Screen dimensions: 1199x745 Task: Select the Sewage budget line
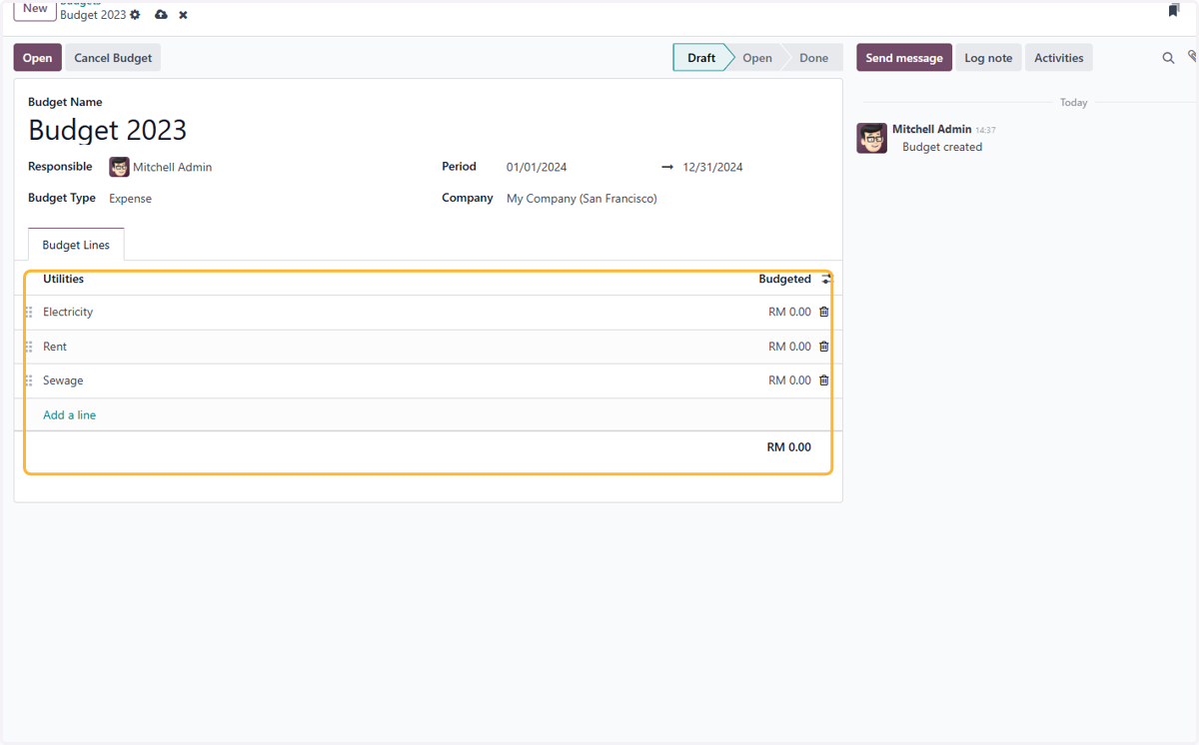coord(63,380)
